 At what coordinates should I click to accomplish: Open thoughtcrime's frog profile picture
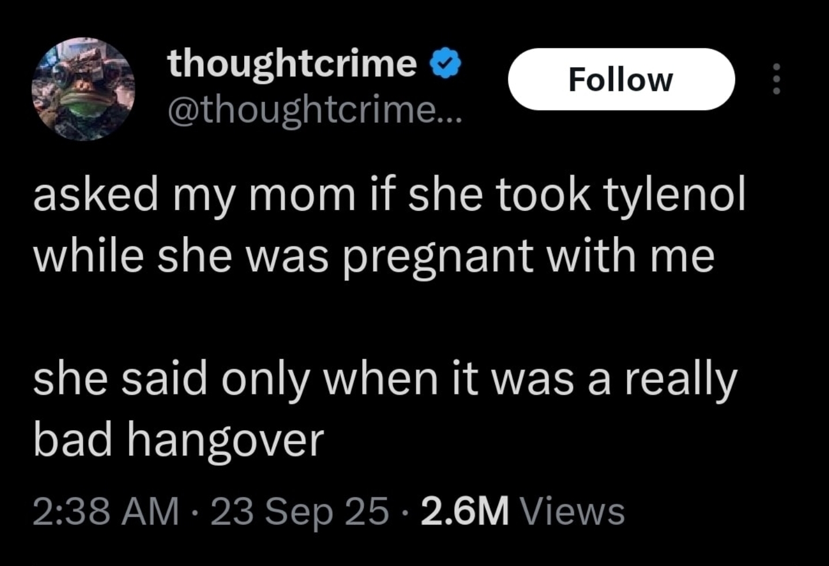[83, 89]
